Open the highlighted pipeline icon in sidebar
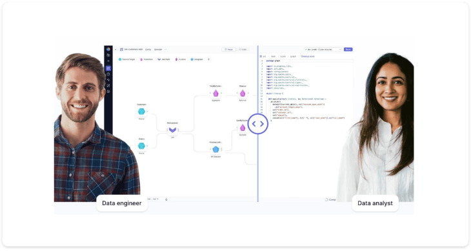The height and width of the screenshot is (251, 471). [108, 68]
